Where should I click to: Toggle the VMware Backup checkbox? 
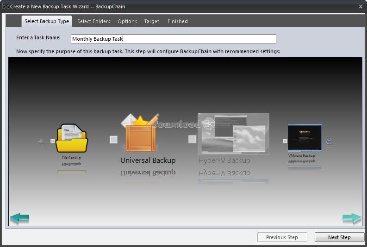285,141
